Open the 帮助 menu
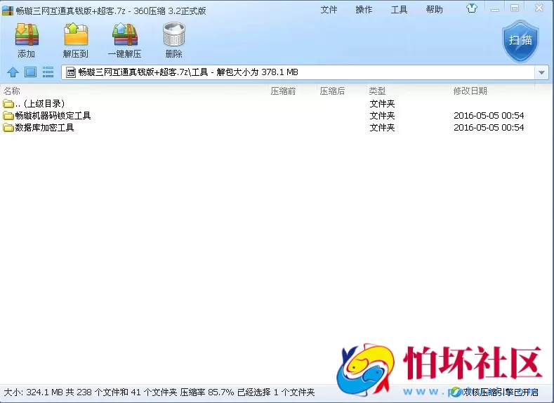 point(434,10)
